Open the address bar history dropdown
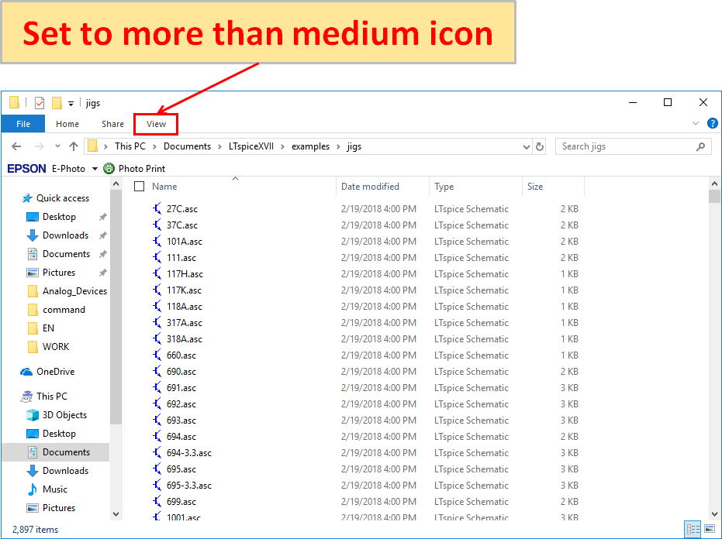The width and height of the screenshot is (722, 539). [527, 146]
